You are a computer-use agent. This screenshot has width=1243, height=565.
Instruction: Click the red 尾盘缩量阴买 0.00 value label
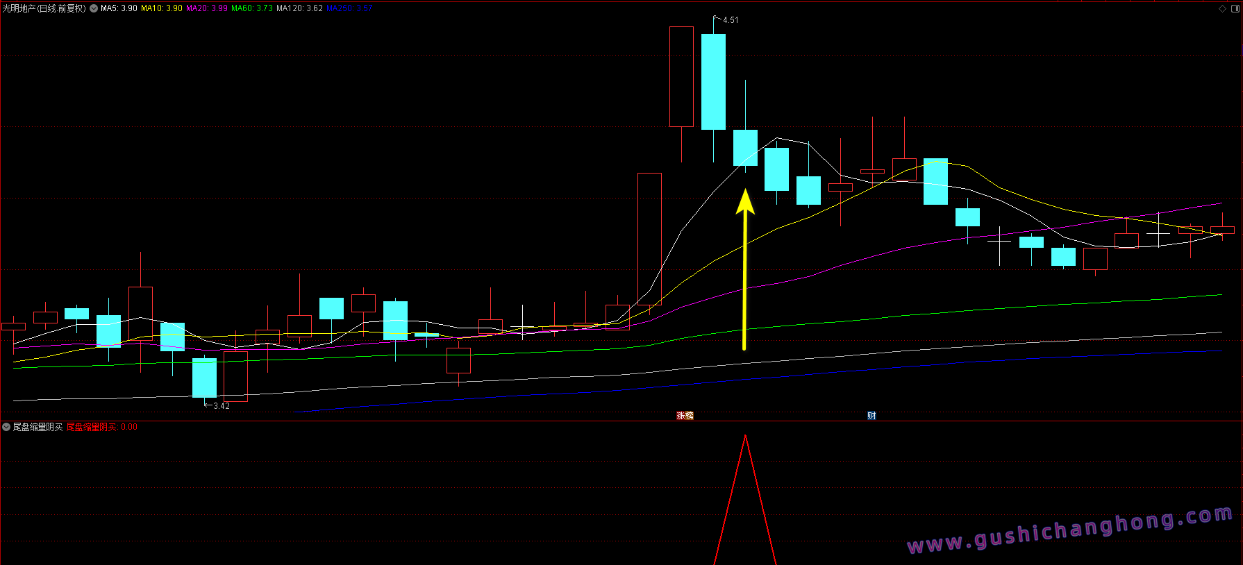point(101,427)
